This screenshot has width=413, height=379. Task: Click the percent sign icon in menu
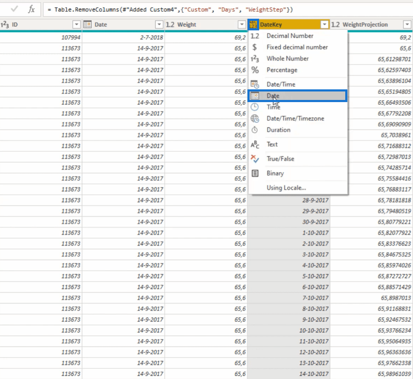[255, 70]
